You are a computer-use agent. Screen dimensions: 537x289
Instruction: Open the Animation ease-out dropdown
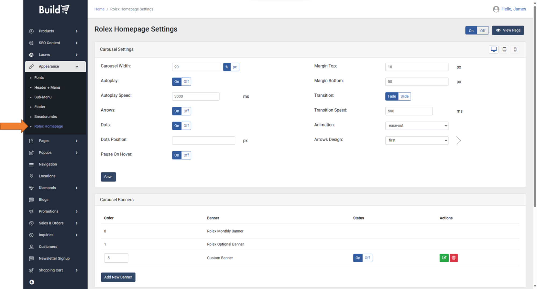[416, 126]
